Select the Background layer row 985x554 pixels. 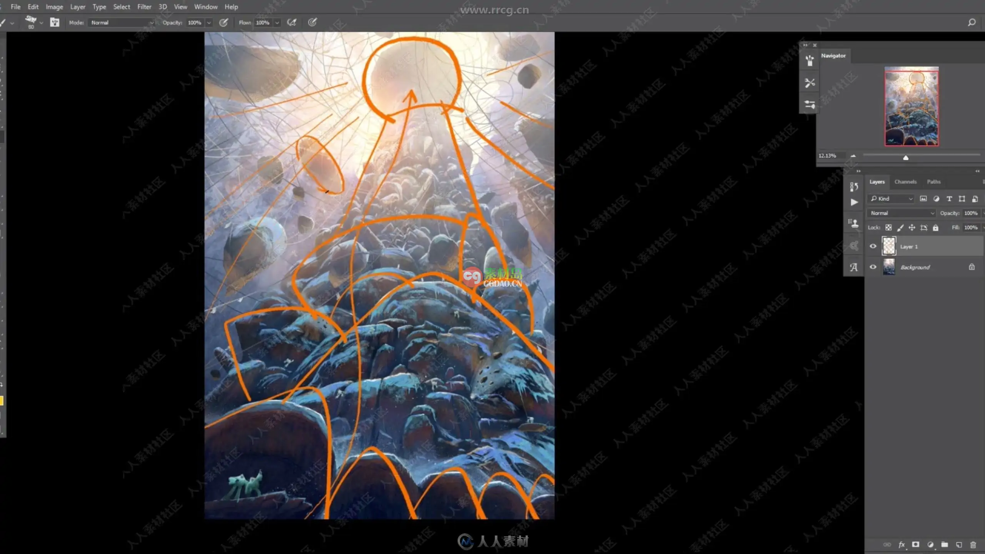click(923, 267)
